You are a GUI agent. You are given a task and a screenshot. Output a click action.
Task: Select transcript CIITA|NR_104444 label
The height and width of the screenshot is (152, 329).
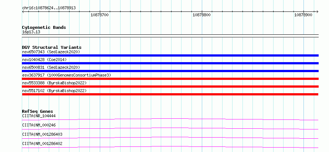click(x=39, y=116)
